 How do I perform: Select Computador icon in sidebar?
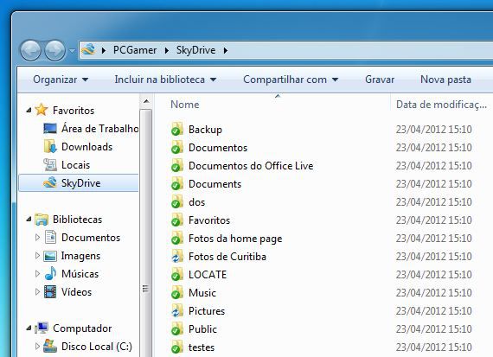(x=42, y=328)
